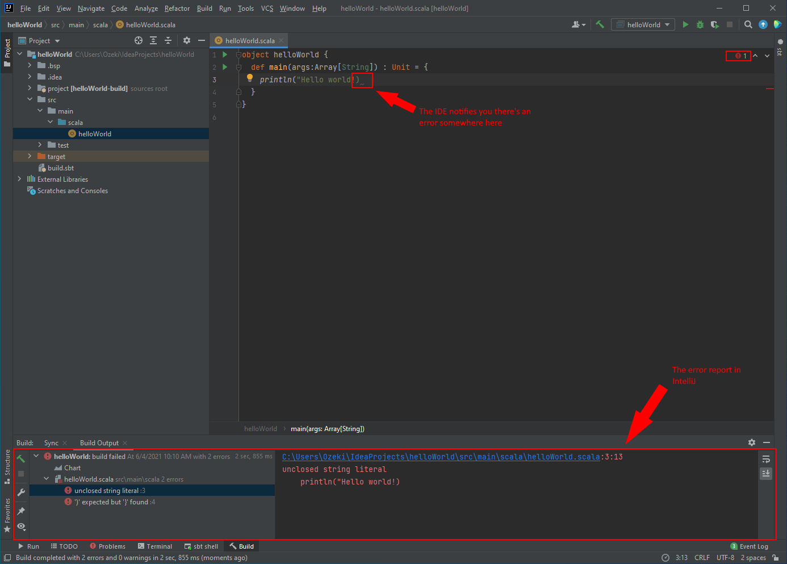Rebuild using the green hammer in Build panel
The height and width of the screenshot is (564, 787).
coord(21,458)
